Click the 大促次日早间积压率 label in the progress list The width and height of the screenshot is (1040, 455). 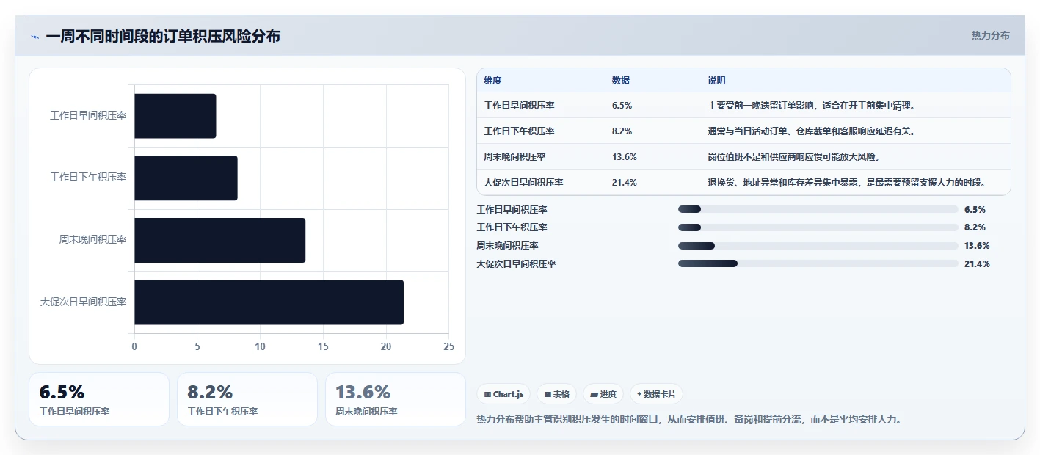coord(516,263)
